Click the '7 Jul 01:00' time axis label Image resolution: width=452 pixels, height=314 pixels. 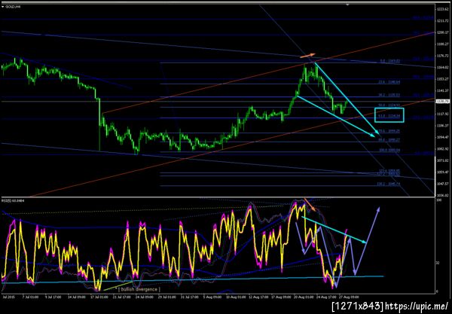tap(31, 297)
